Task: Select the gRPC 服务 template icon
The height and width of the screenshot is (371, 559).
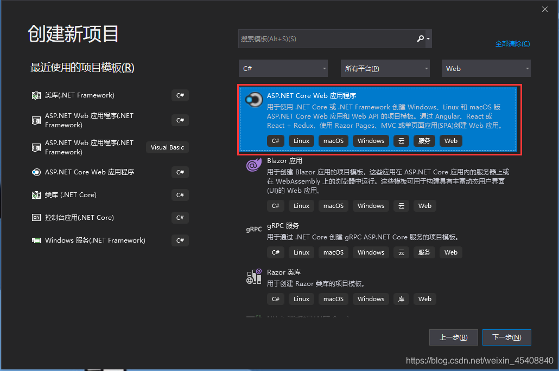Action: coord(253,229)
